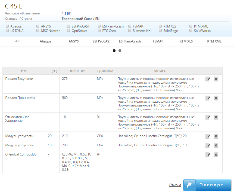
Task: Enable the KTM XML checkbox
Action: pos(191,26)
